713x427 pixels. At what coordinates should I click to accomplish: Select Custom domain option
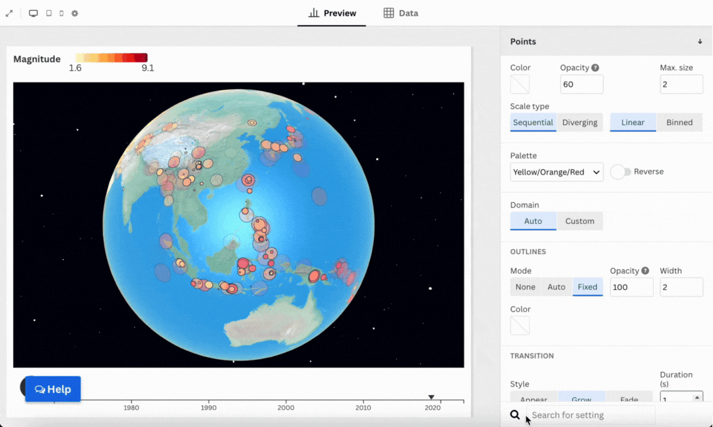coord(579,221)
